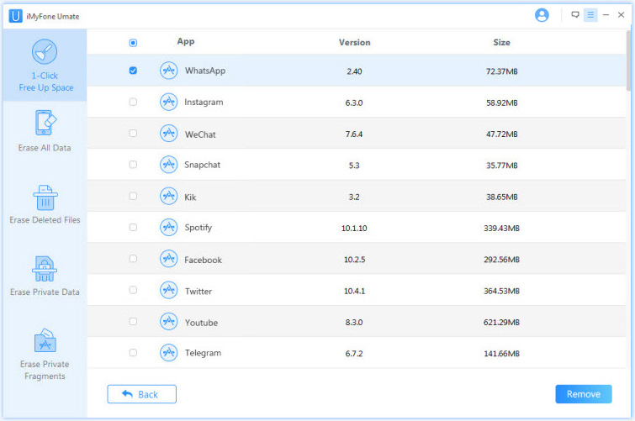
Task: Select the WhatsApp app name
Action: click(205, 71)
